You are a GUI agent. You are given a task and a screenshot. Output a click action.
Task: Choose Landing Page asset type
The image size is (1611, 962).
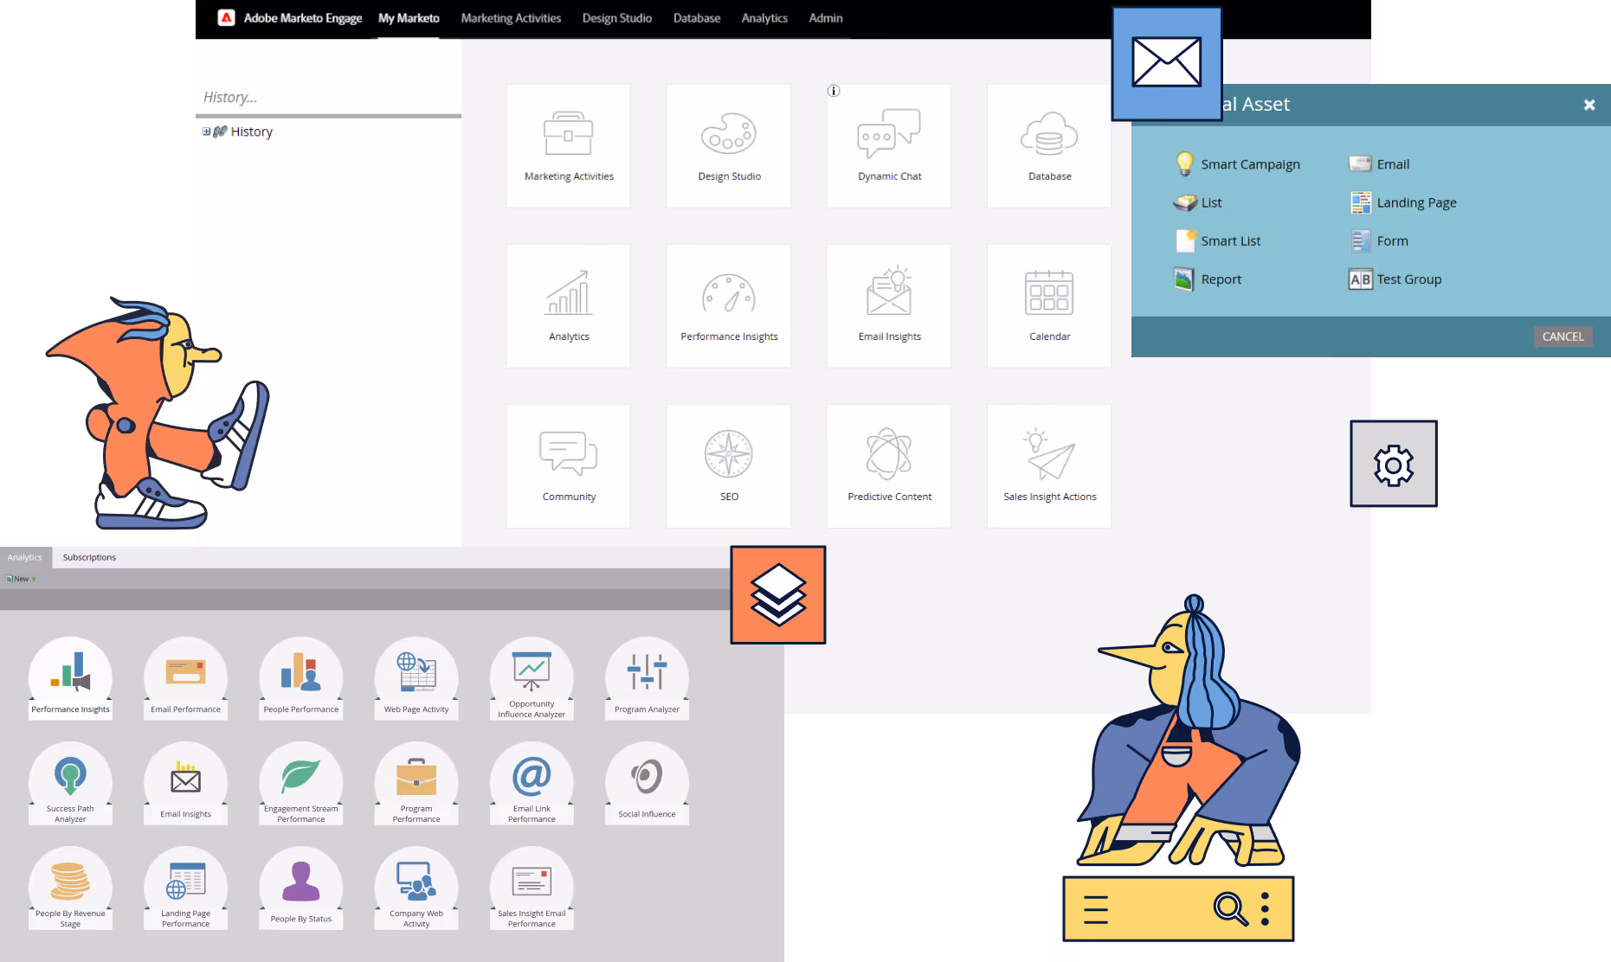pos(1415,202)
